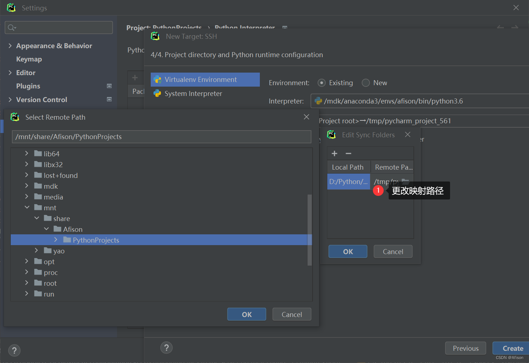Screen dimensions: 529x363
Task: Click the breadcrumb pin icon next to Python Interpreter
Action: 285,27
